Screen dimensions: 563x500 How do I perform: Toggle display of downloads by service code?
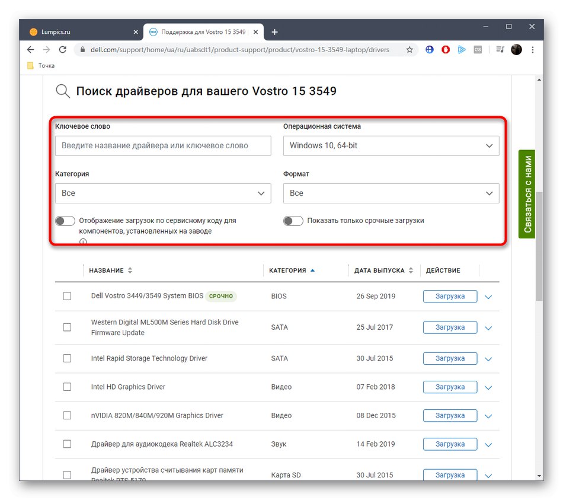(65, 221)
